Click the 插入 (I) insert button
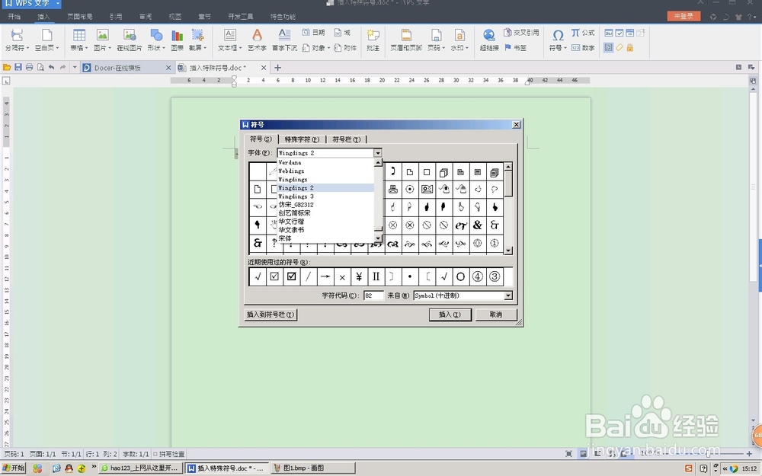This screenshot has width=762, height=476. click(450, 315)
